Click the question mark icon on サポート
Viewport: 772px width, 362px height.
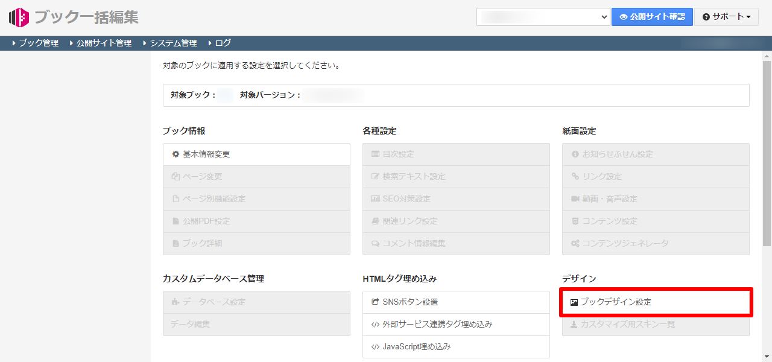[x=706, y=17]
